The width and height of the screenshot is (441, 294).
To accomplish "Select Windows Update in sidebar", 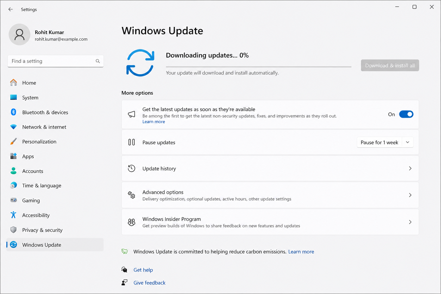I will coord(55,245).
